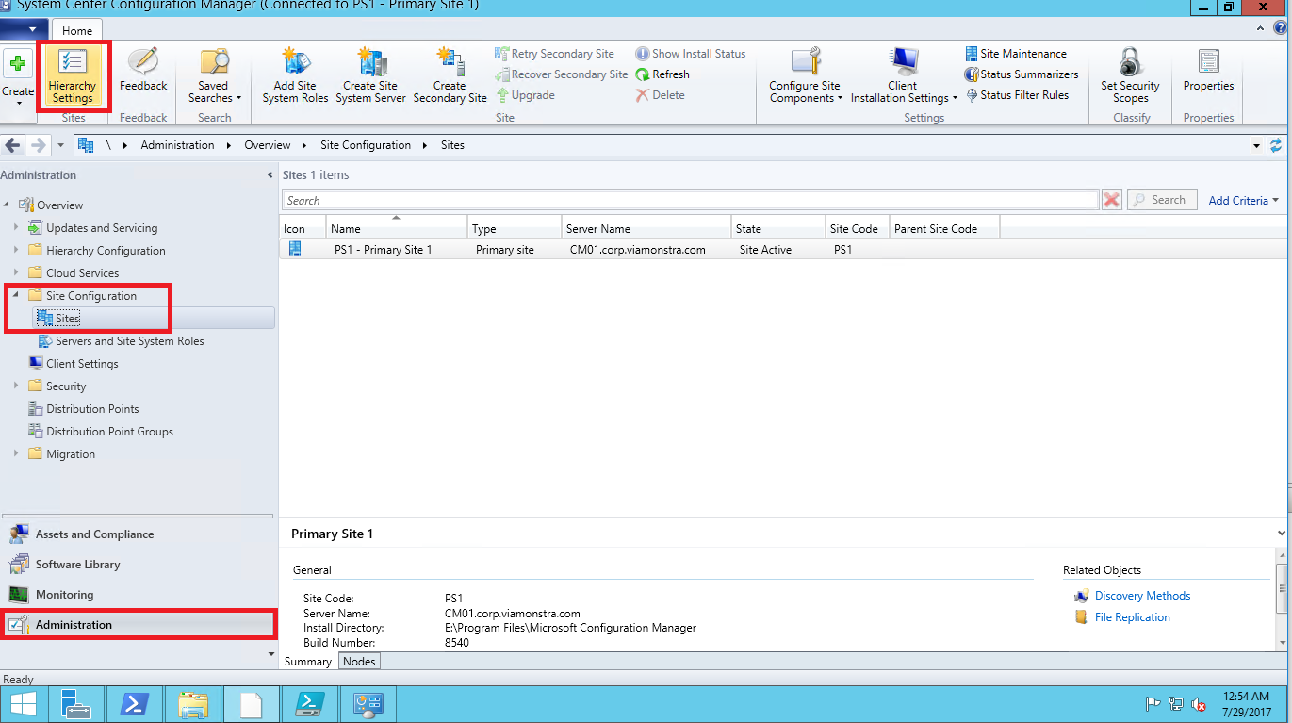Expand the Security node

(16, 386)
